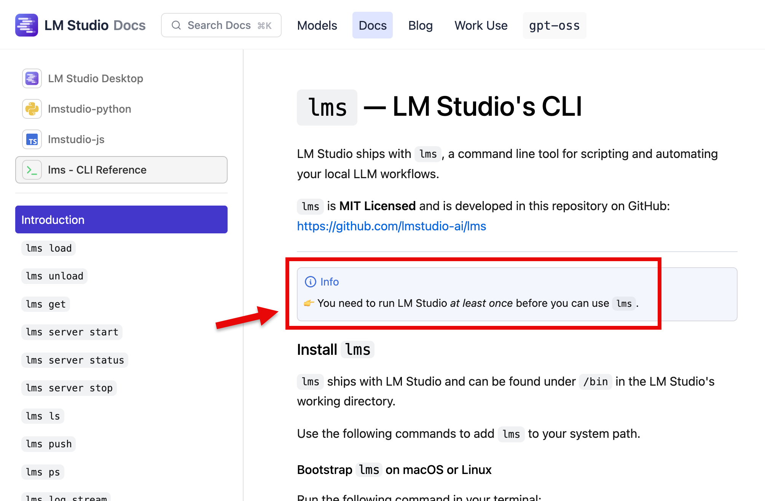Select lms ps in the sidebar
This screenshot has height=501, width=765.
click(x=43, y=472)
